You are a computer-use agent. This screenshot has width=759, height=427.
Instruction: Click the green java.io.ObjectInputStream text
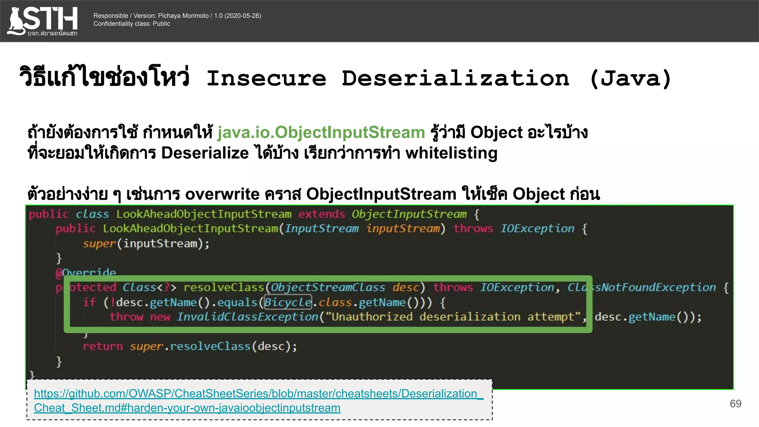[x=321, y=132]
